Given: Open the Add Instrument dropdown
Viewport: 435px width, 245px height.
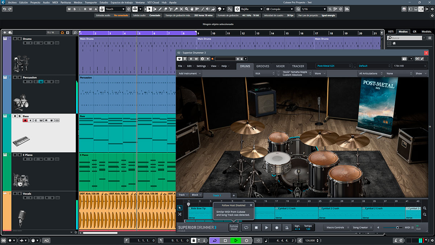Looking at the screenshot, I should (190, 73).
